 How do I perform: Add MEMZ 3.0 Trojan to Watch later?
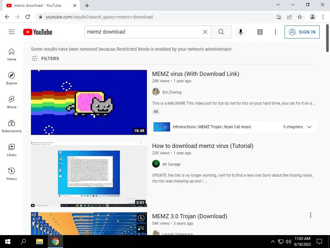(x=141, y=218)
